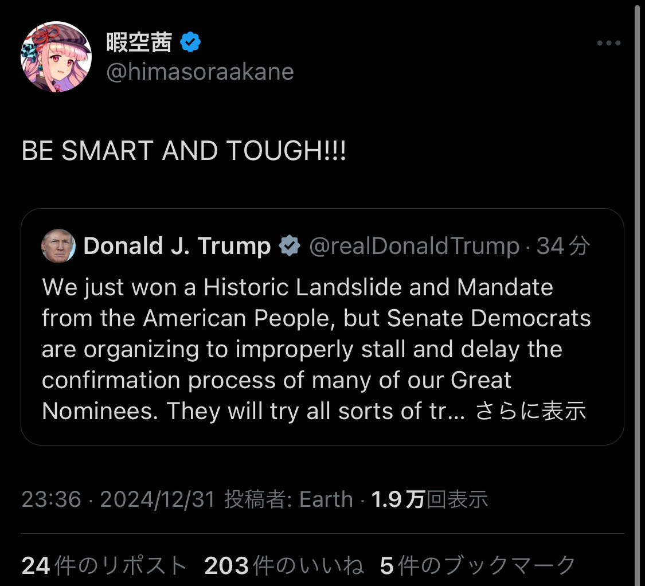Screen dimensions: 645x586
Task: Click the 投稿者: Earth label
Action: point(288,499)
